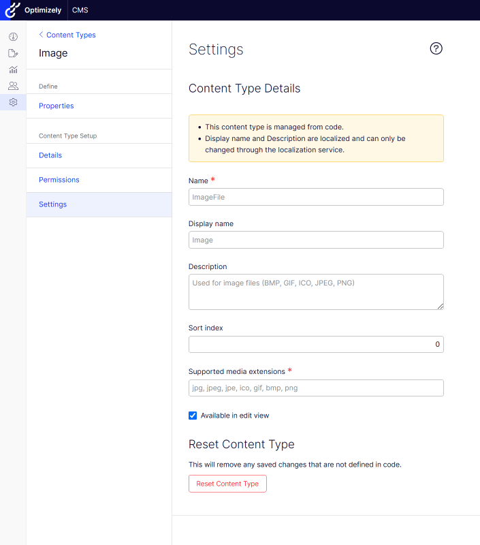480x545 pixels.
Task: Click the Description text area
Action: (316, 292)
